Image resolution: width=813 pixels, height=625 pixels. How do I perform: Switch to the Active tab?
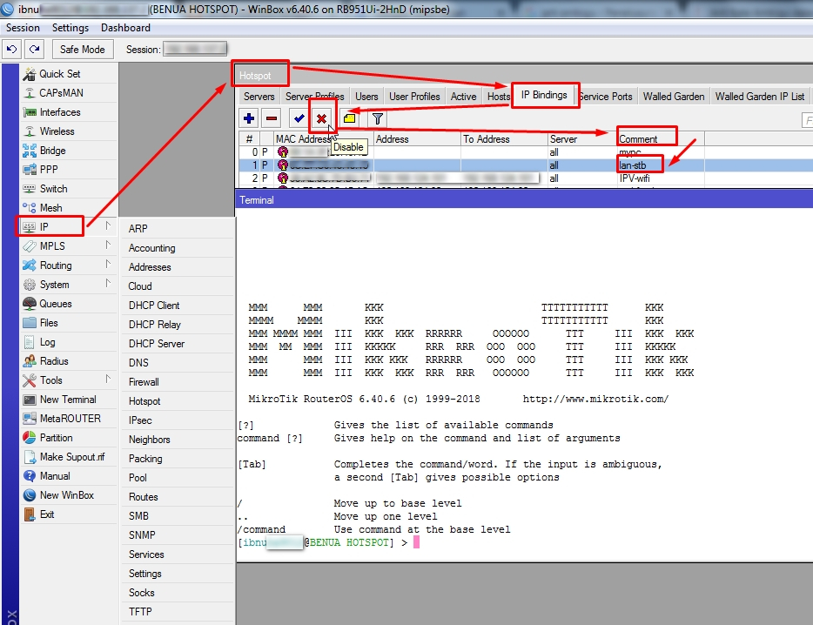point(466,97)
